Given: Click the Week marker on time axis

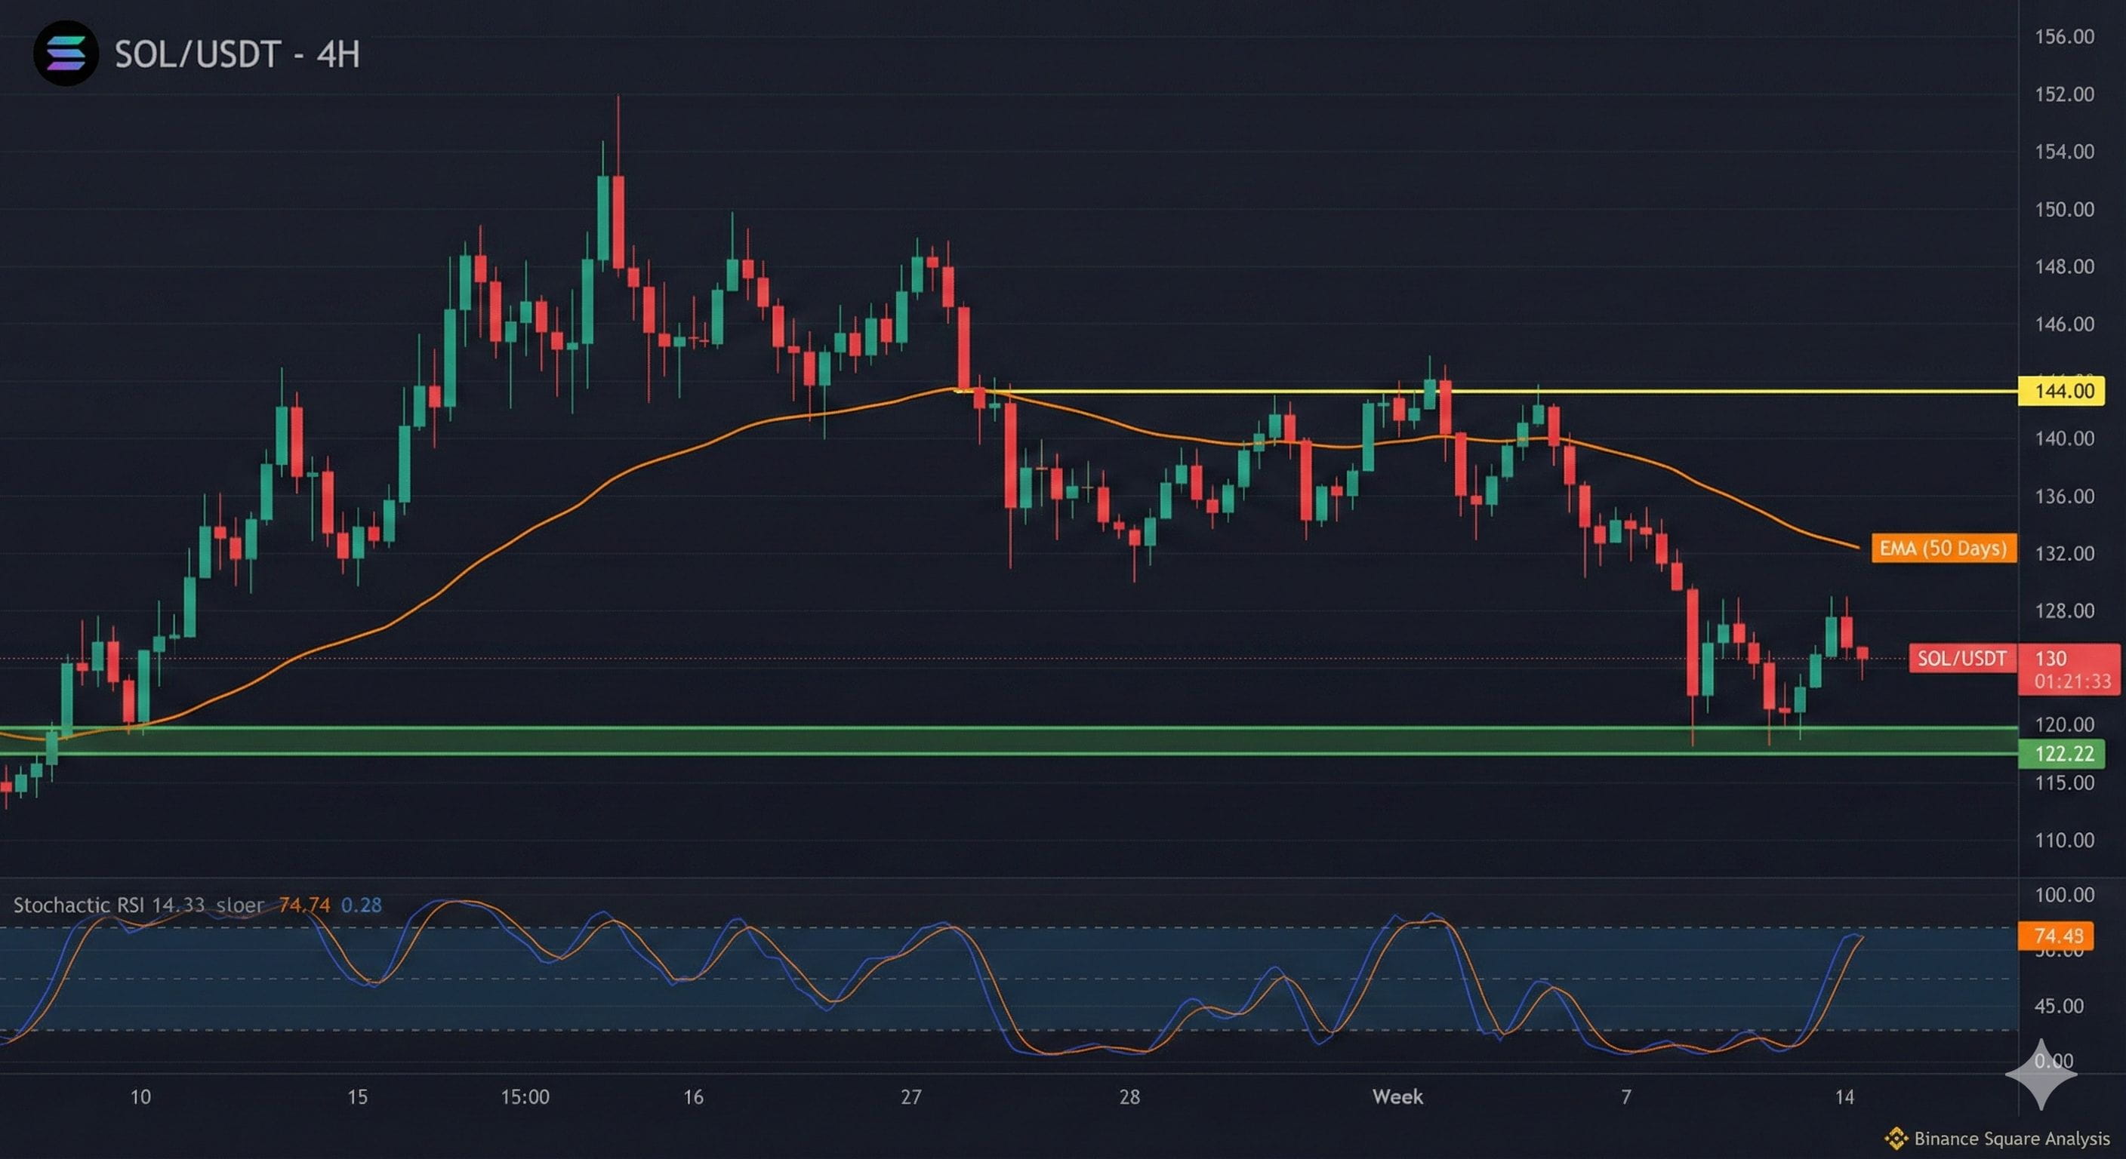Looking at the screenshot, I should click(1397, 1096).
